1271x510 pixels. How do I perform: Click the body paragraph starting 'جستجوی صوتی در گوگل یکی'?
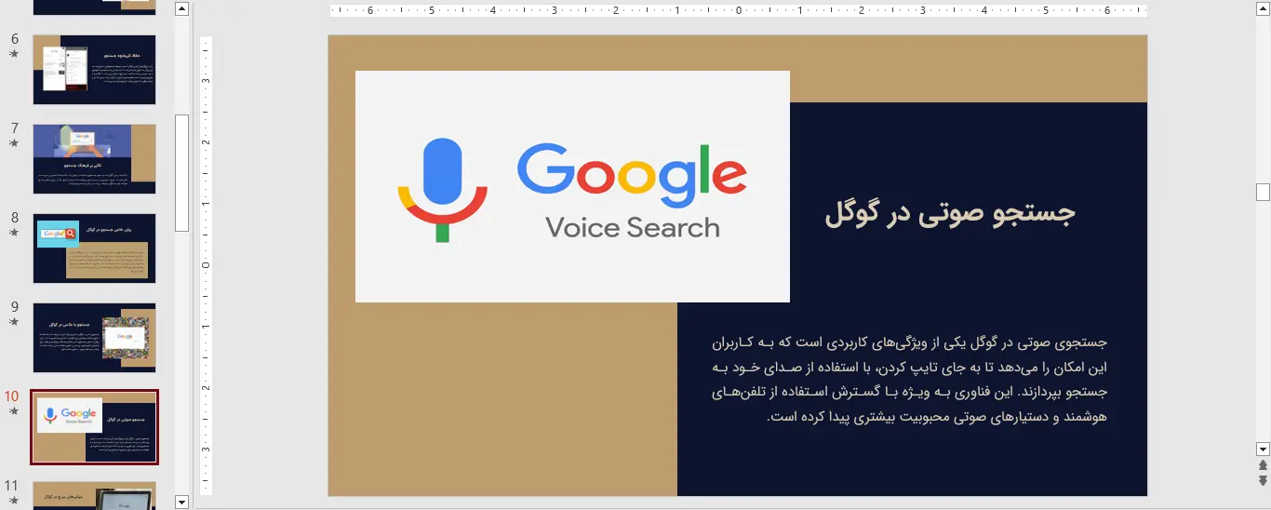pyautogui.click(x=910, y=380)
